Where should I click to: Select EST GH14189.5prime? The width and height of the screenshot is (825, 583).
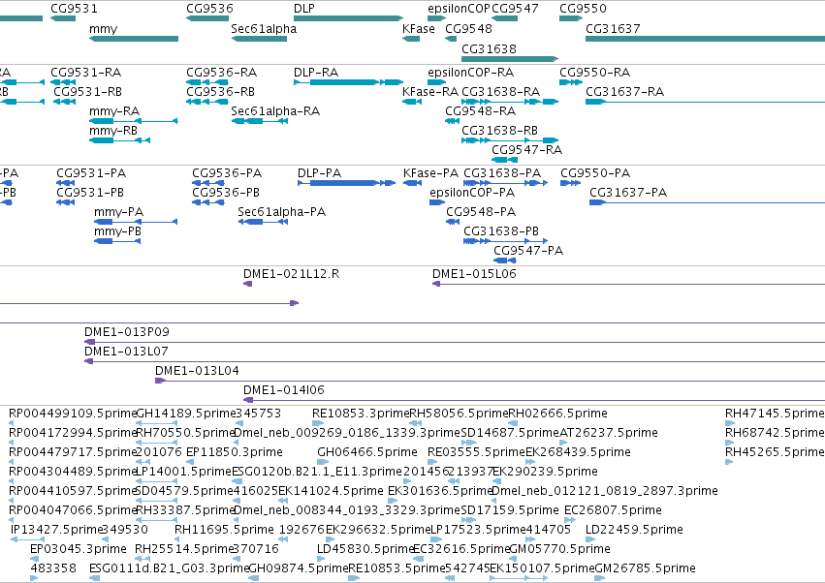(x=185, y=414)
